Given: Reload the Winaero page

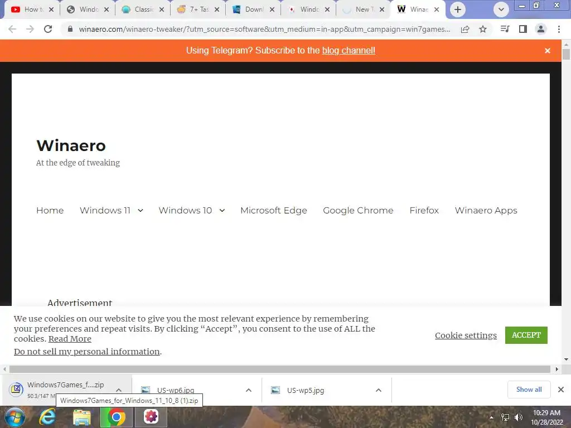Looking at the screenshot, I should pyautogui.click(x=48, y=29).
